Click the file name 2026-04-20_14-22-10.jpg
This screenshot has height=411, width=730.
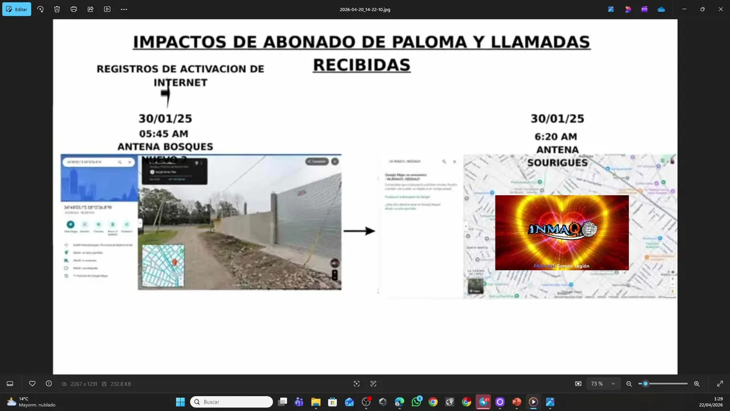coord(365,9)
